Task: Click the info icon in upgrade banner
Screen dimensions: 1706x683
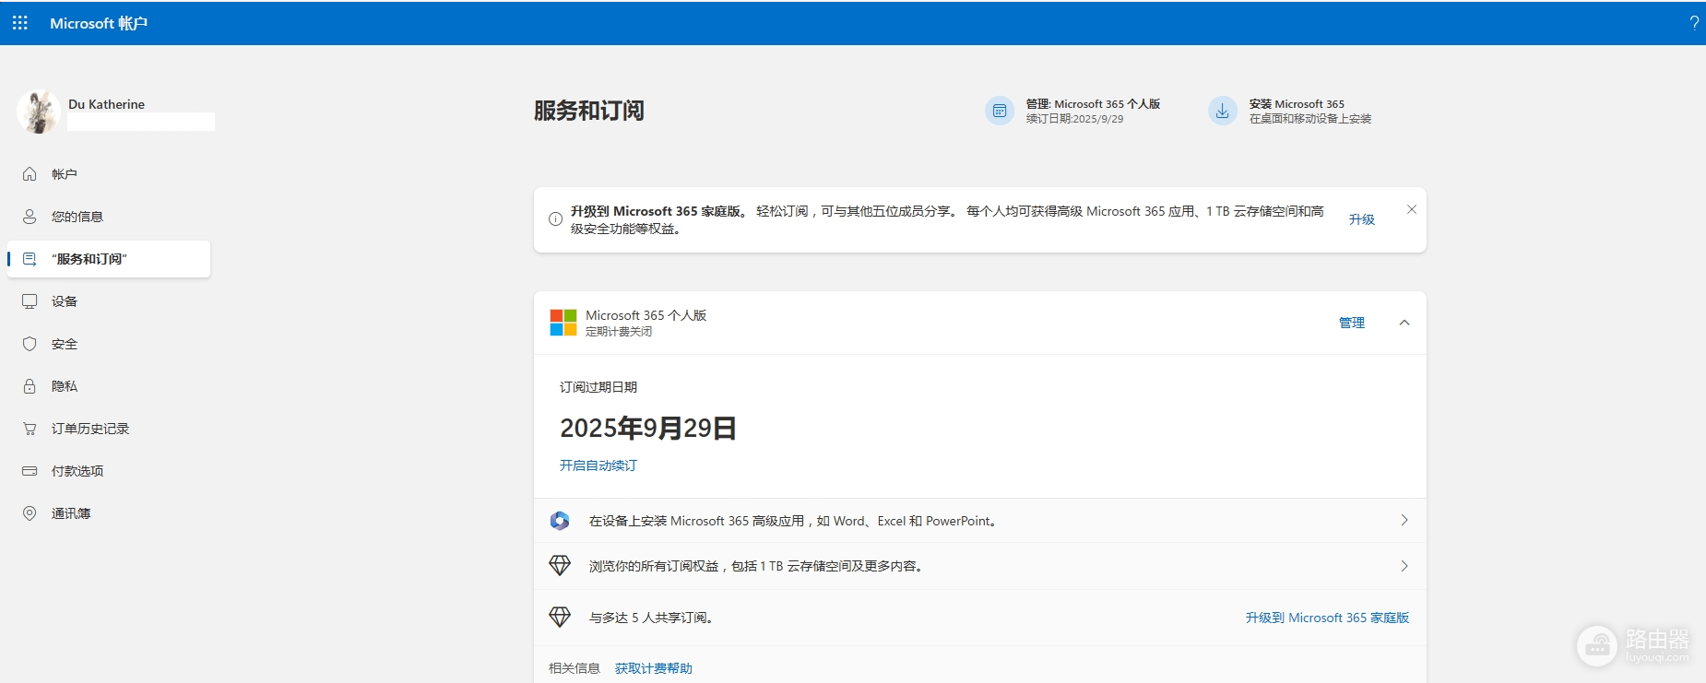Action: tap(555, 219)
